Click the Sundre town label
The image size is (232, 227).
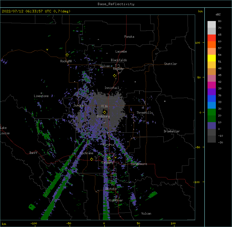79,105
